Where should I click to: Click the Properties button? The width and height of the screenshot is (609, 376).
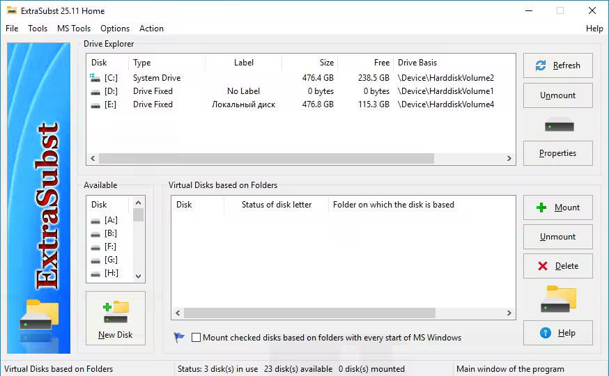pyautogui.click(x=557, y=153)
